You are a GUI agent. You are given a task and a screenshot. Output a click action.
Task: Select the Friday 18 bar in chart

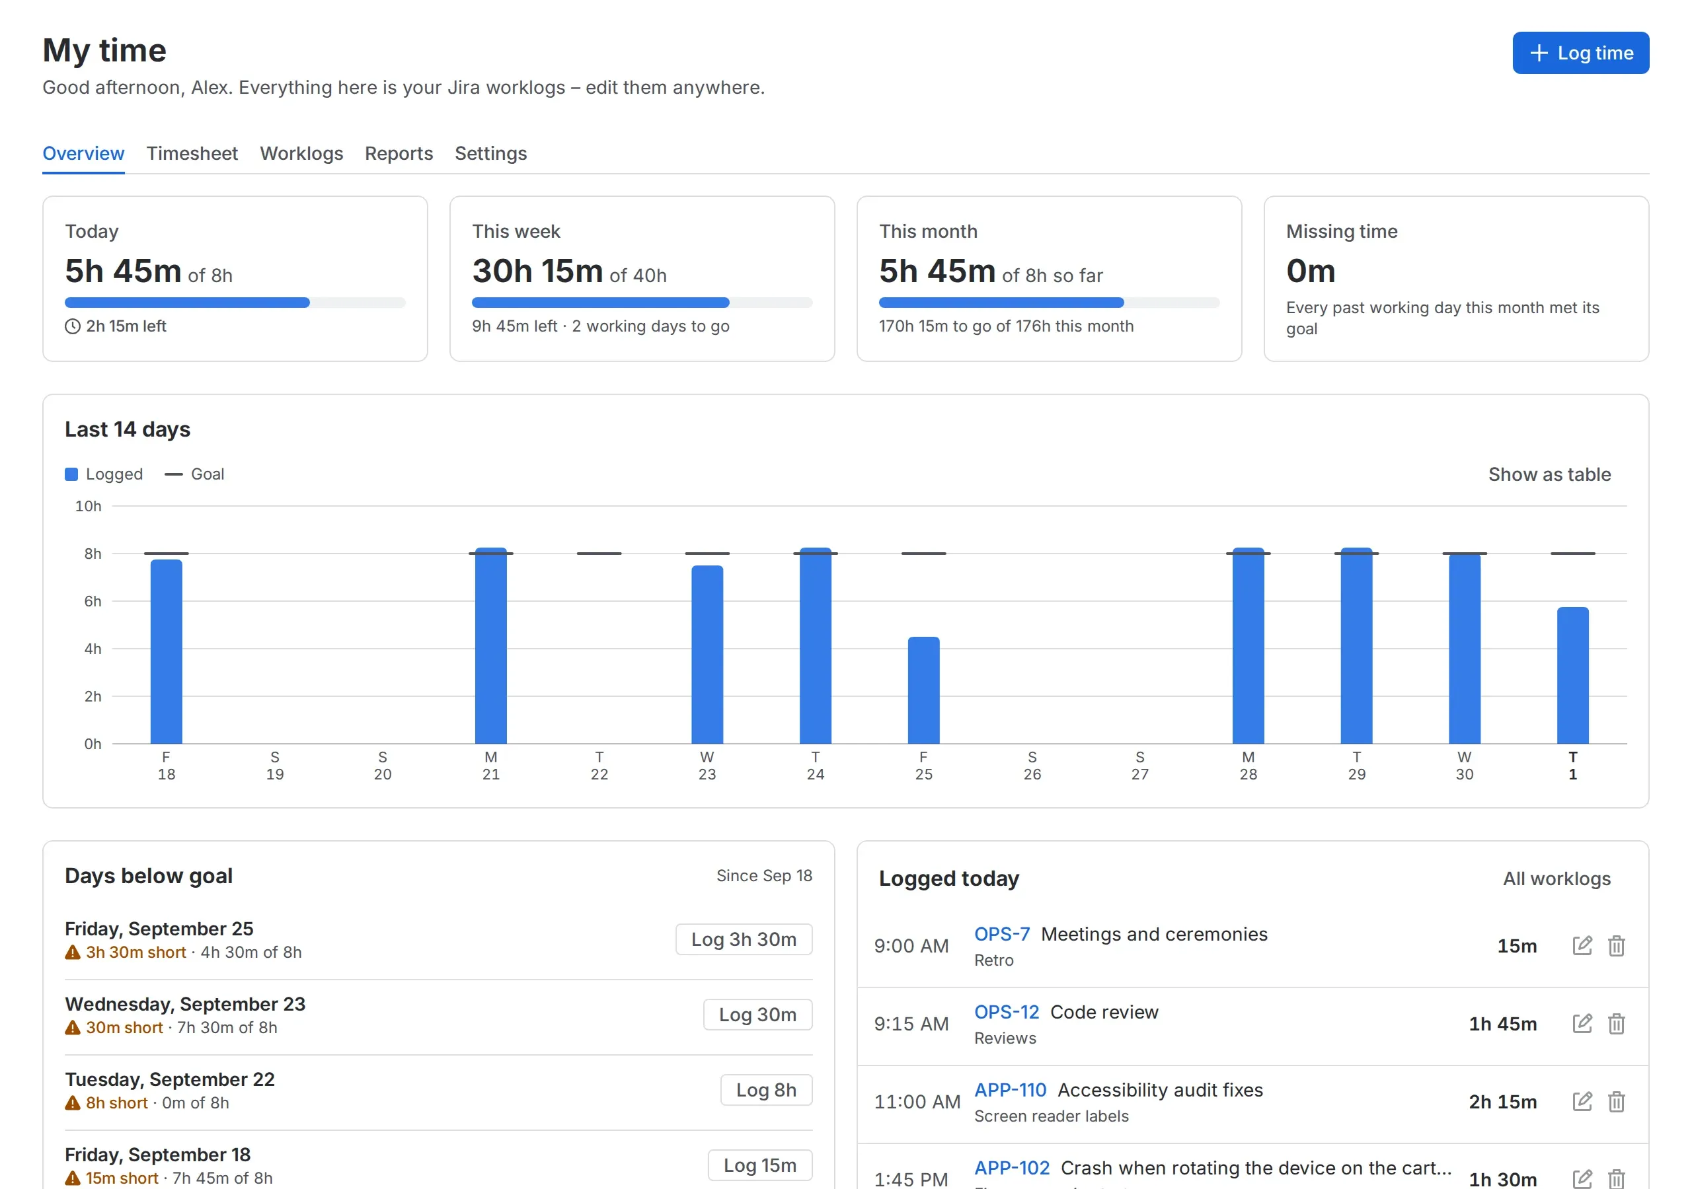pos(167,652)
